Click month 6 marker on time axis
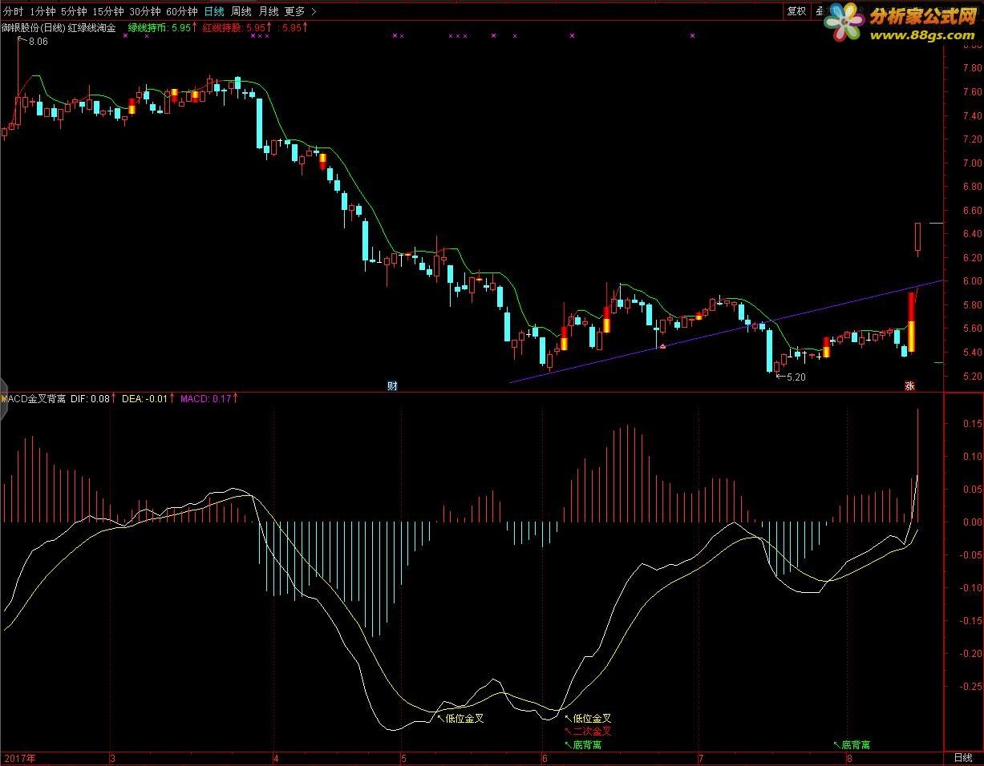This screenshot has height=766, width=984. (545, 758)
